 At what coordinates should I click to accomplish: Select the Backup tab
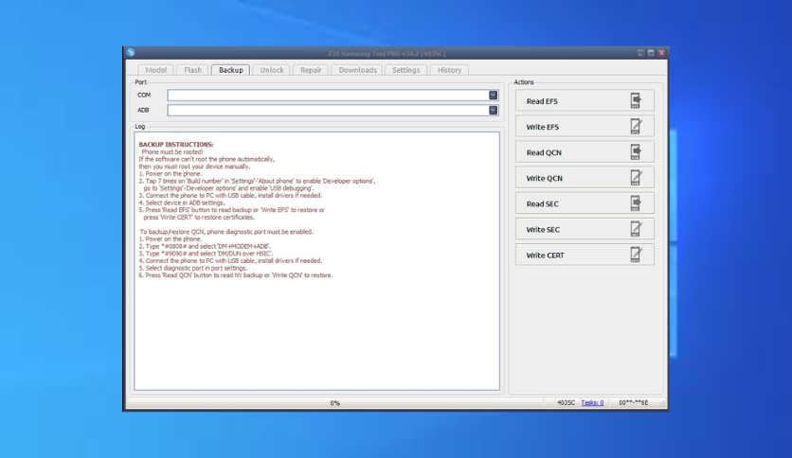pyautogui.click(x=231, y=70)
